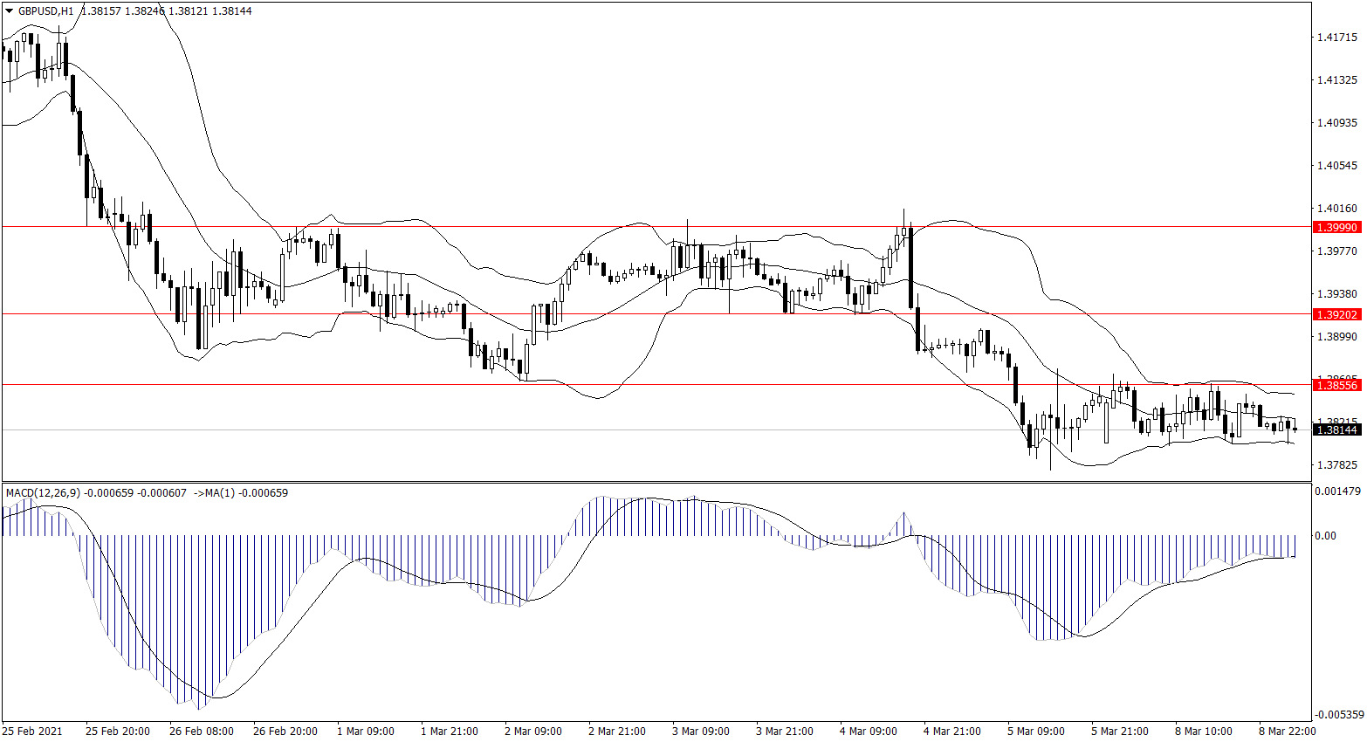1367x742 pixels.
Task: Click the 3 Mar 09:00 time label
Action: [701, 731]
